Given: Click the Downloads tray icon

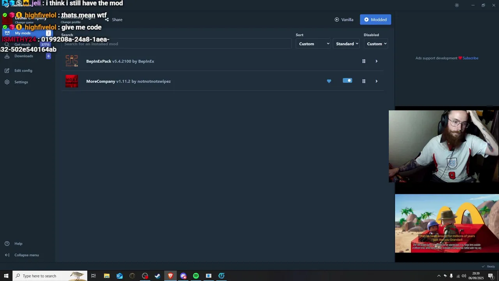Looking at the screenshot, I should (x=7, y=56).
